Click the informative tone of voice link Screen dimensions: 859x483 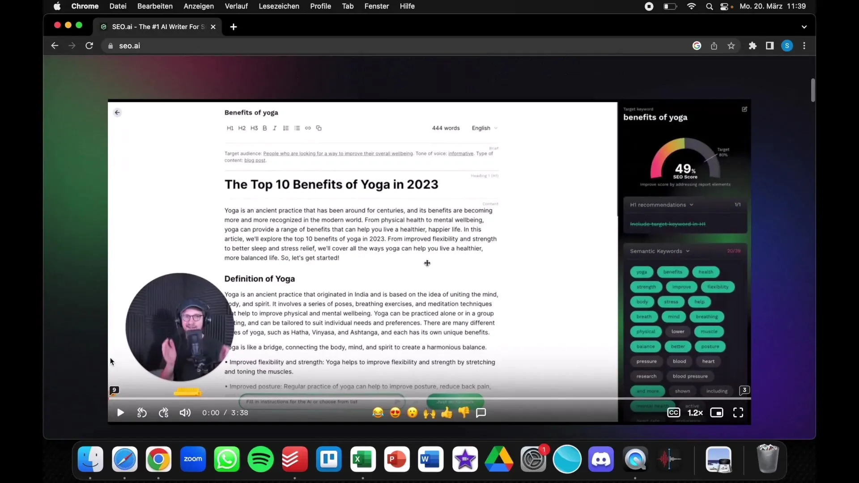click(461, 153)
